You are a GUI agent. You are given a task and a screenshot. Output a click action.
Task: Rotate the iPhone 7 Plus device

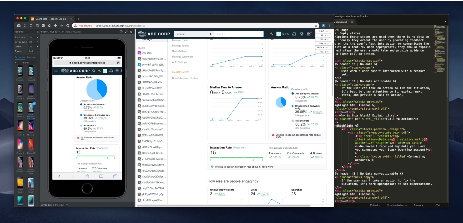(x=121, y=32)
